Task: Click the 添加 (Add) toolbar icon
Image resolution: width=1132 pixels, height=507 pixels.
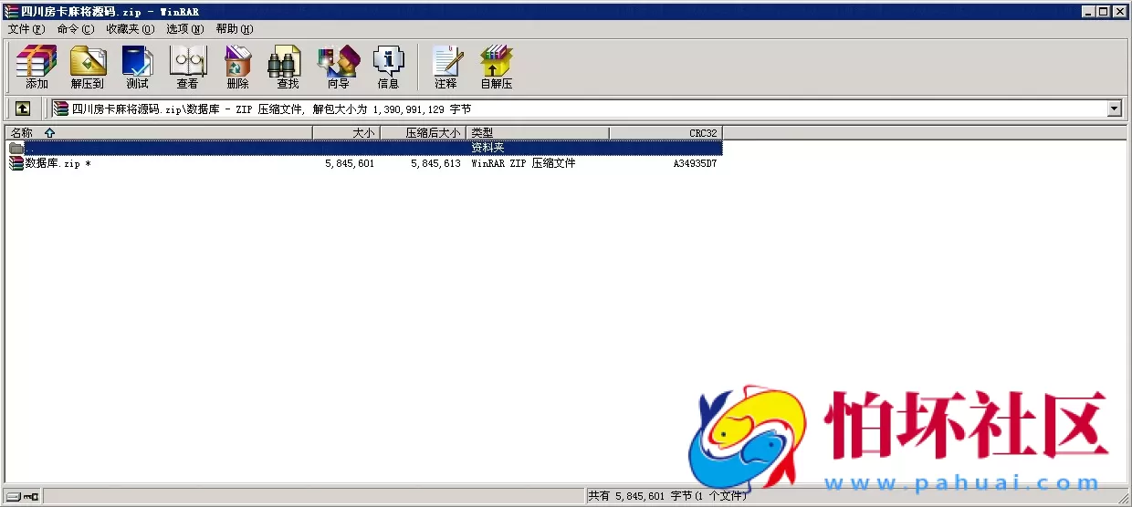Action: (37, 67)
